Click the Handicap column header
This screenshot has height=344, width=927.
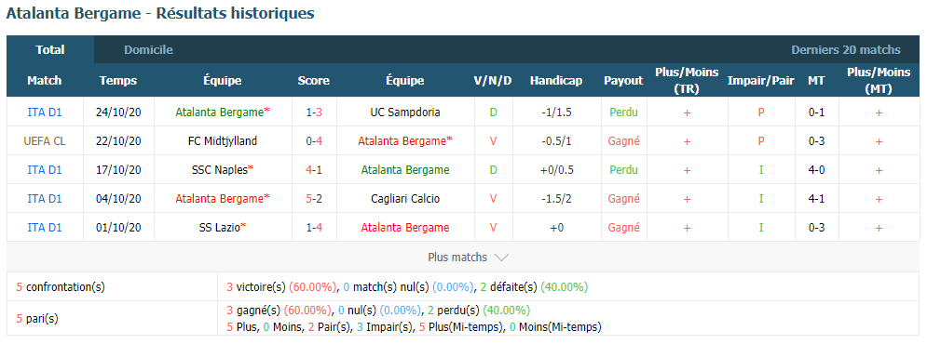(x=555, y=81)
